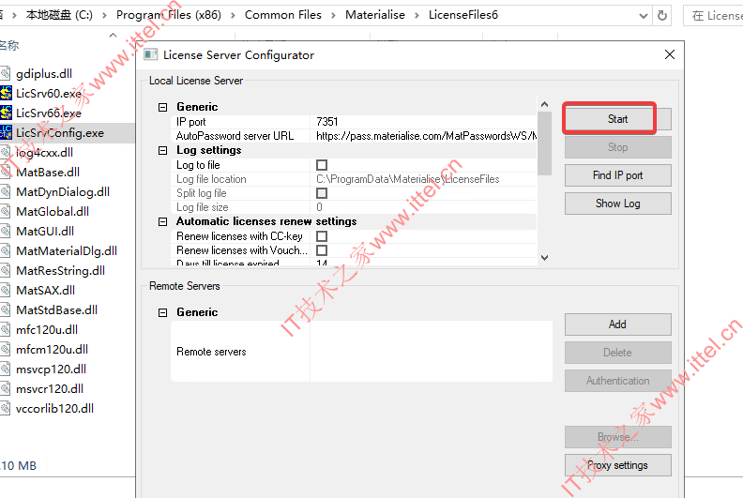Screen dimensions: 743x498
Task: Click the MatDynDialog.dll file icon
Action: coord(5,192)
